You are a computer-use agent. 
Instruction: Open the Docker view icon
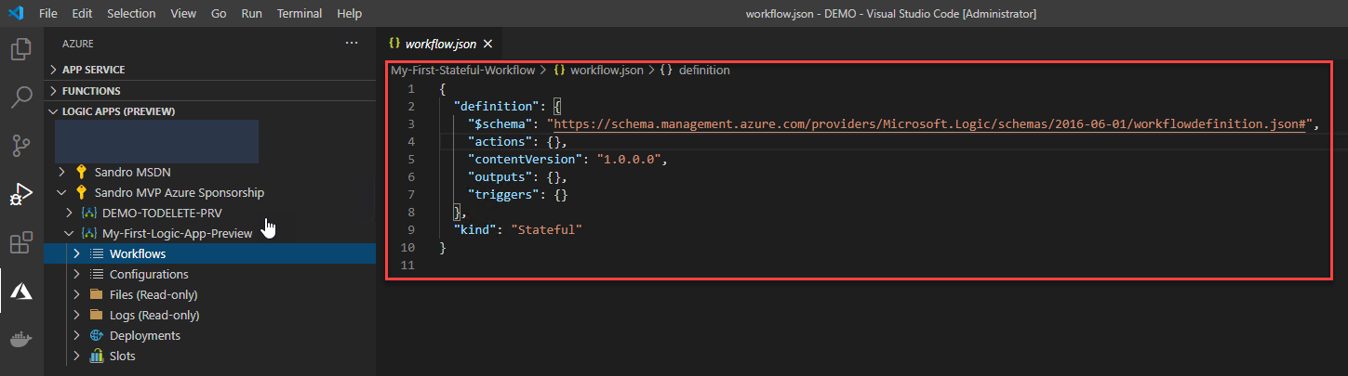20,340
